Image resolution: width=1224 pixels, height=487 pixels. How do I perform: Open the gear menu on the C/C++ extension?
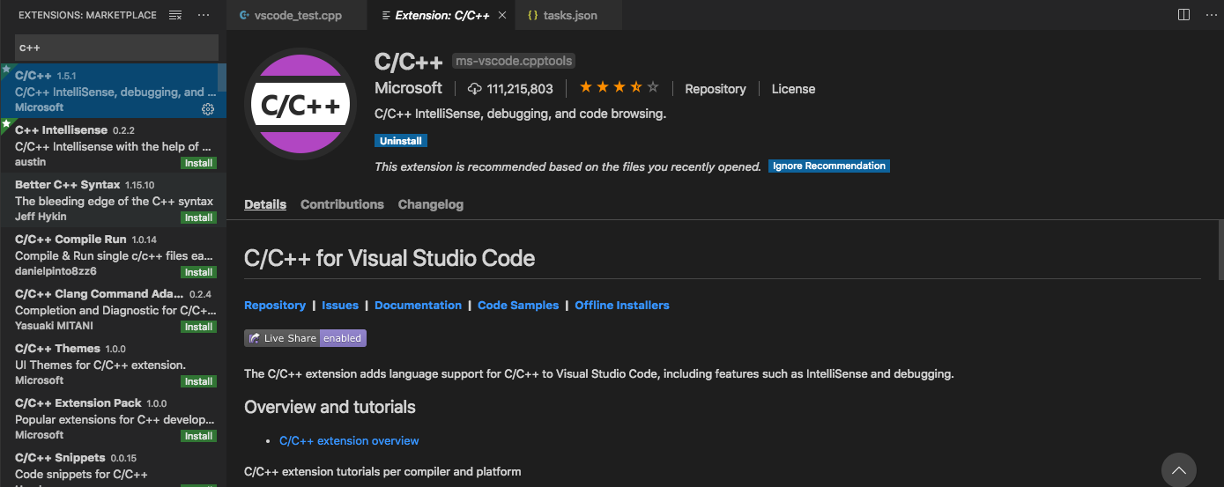coord(208,109)
